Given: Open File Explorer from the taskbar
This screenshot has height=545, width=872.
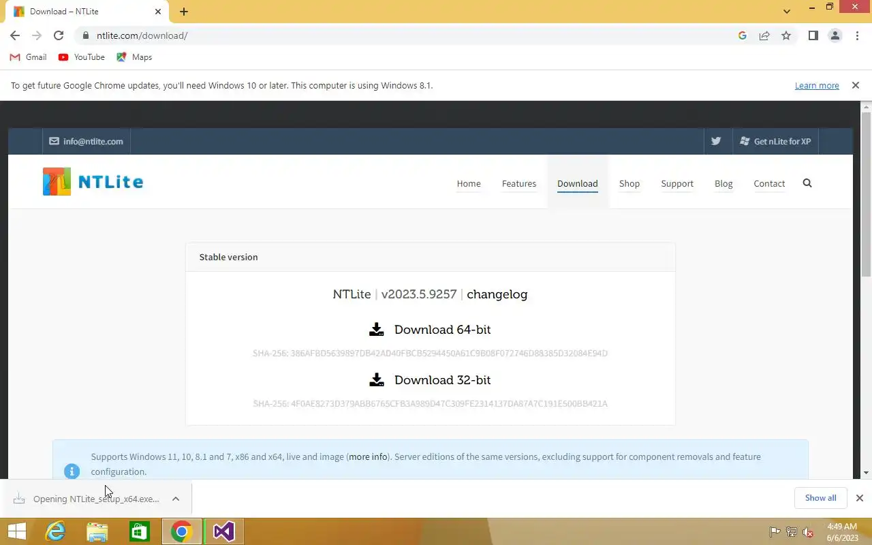Looking at the screenshot, I should (97, 531).
